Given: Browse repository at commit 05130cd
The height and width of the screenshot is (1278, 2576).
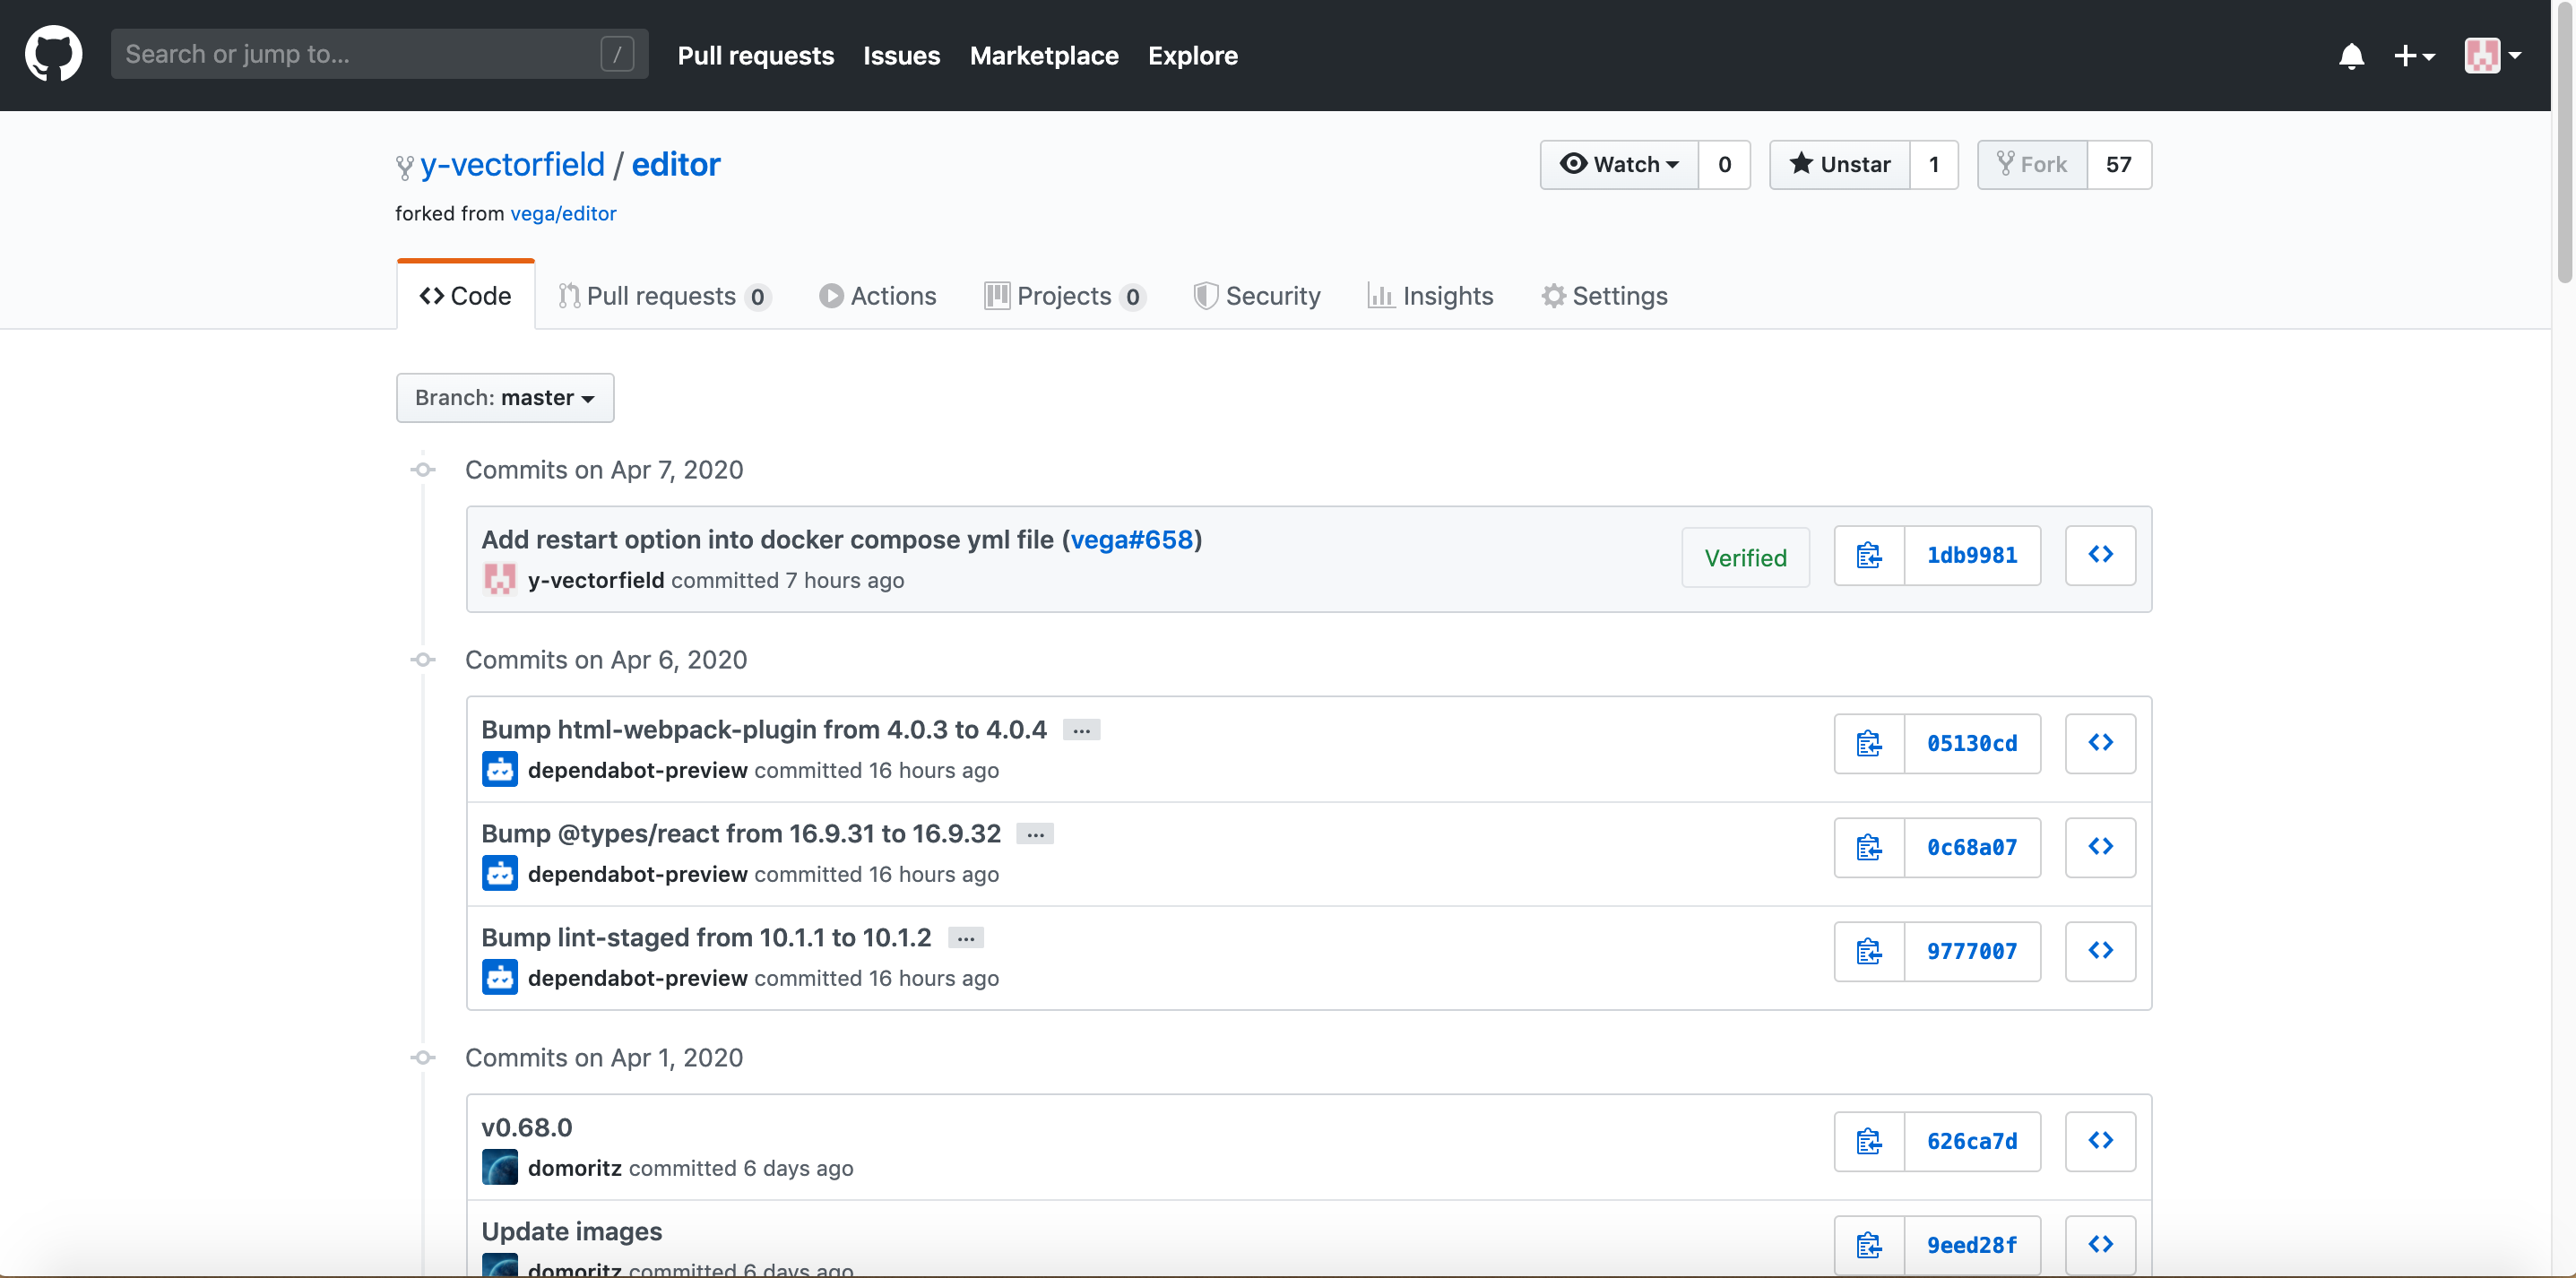Looking at the screenshot, I should click(x=2100, y=743).
